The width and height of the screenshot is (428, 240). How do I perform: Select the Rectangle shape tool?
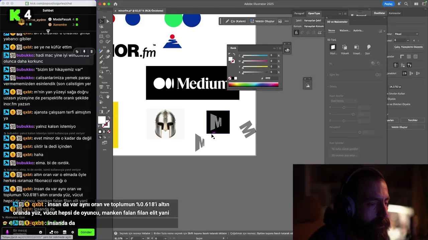[x=101, y=36]
